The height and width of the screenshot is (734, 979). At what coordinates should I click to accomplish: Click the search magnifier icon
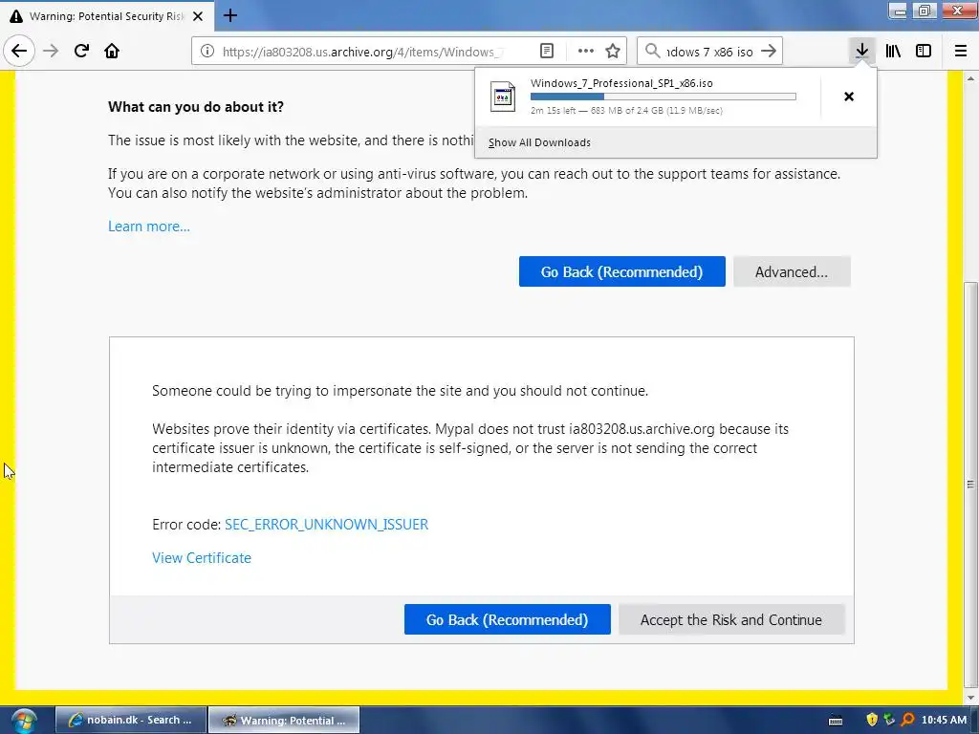652,51
